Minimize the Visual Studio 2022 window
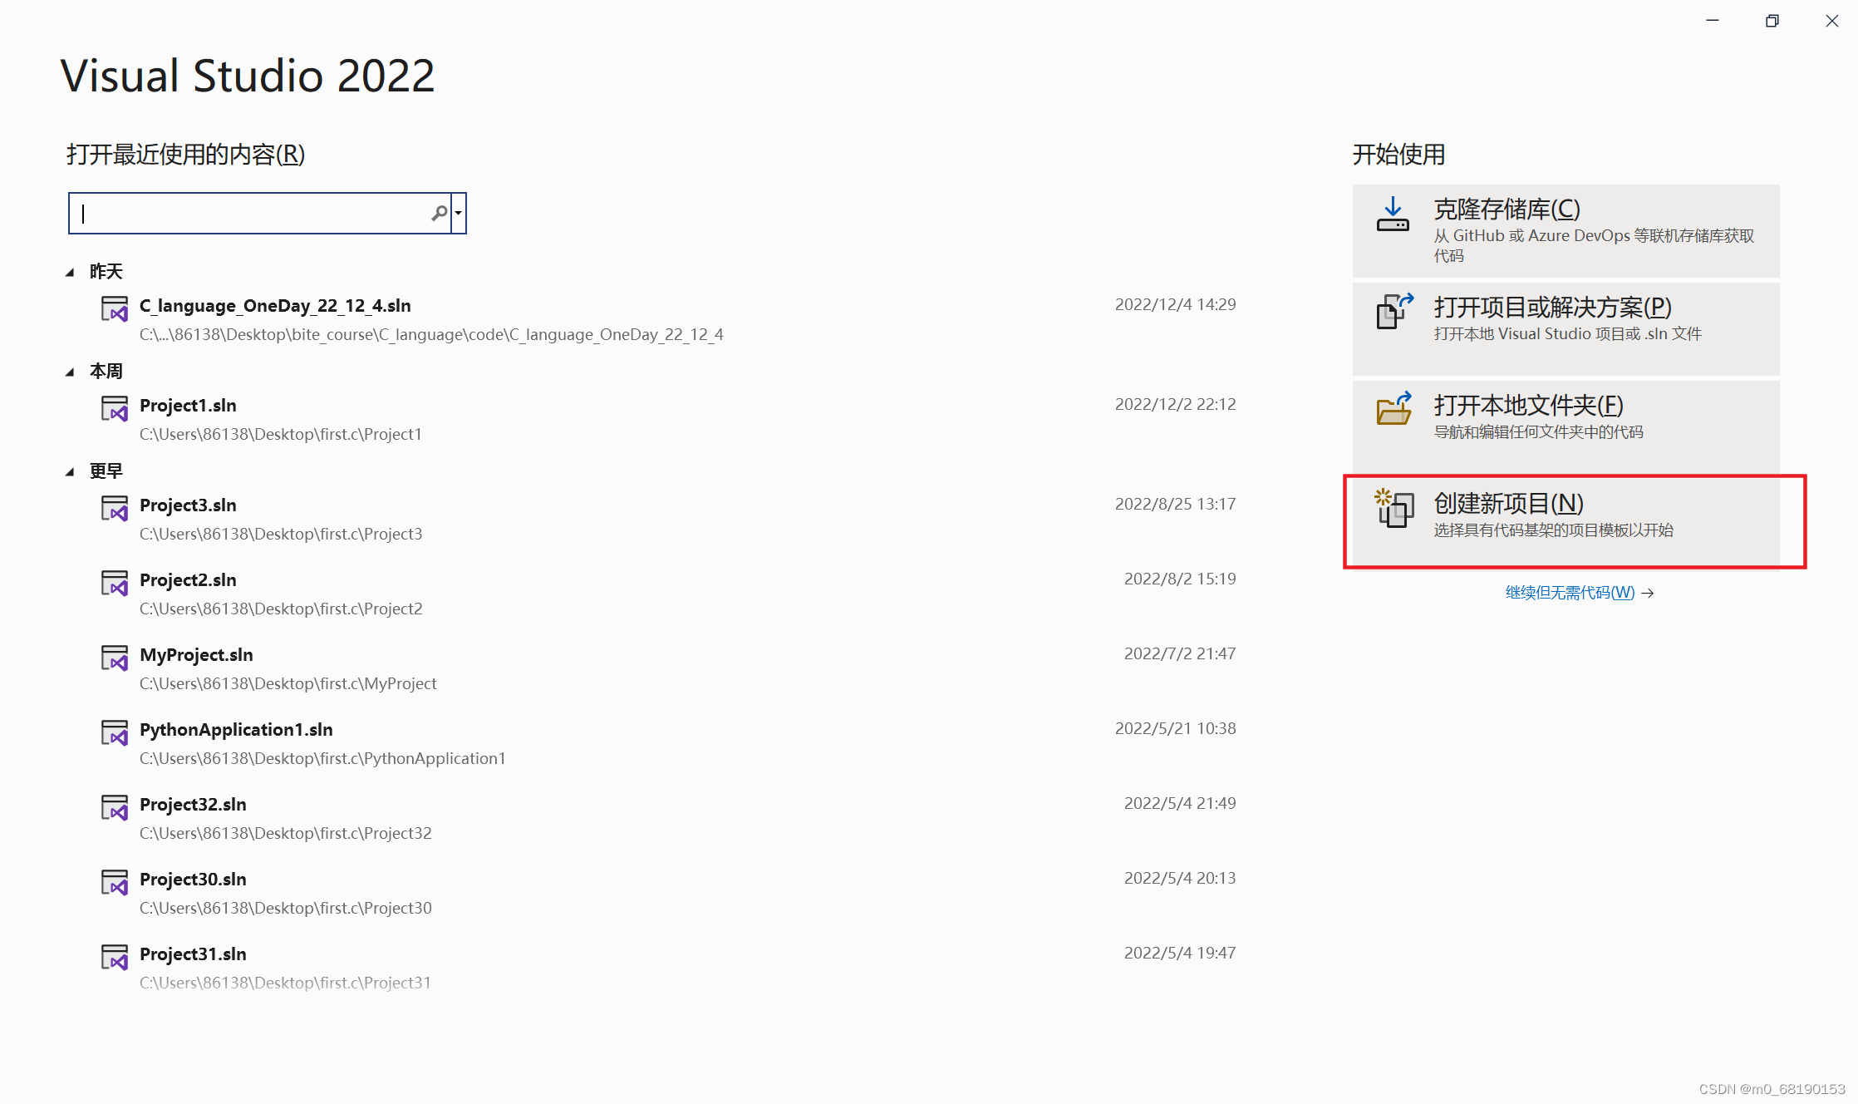Image resolution: width=1858 pixels, height=1104 pixels. coord(1713,21)
